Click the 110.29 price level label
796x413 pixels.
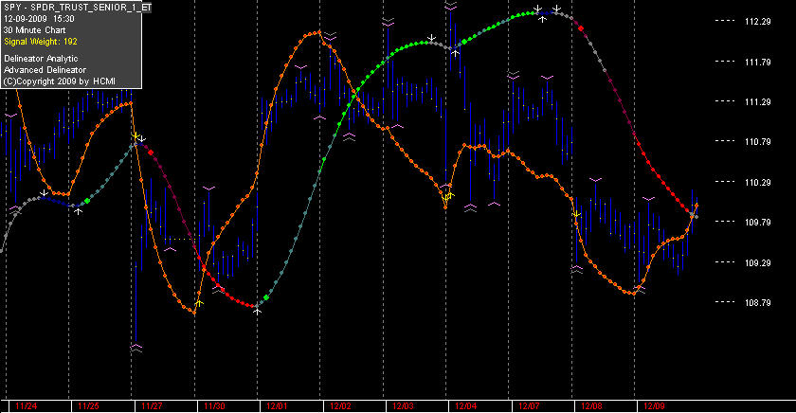coord(757,182)
